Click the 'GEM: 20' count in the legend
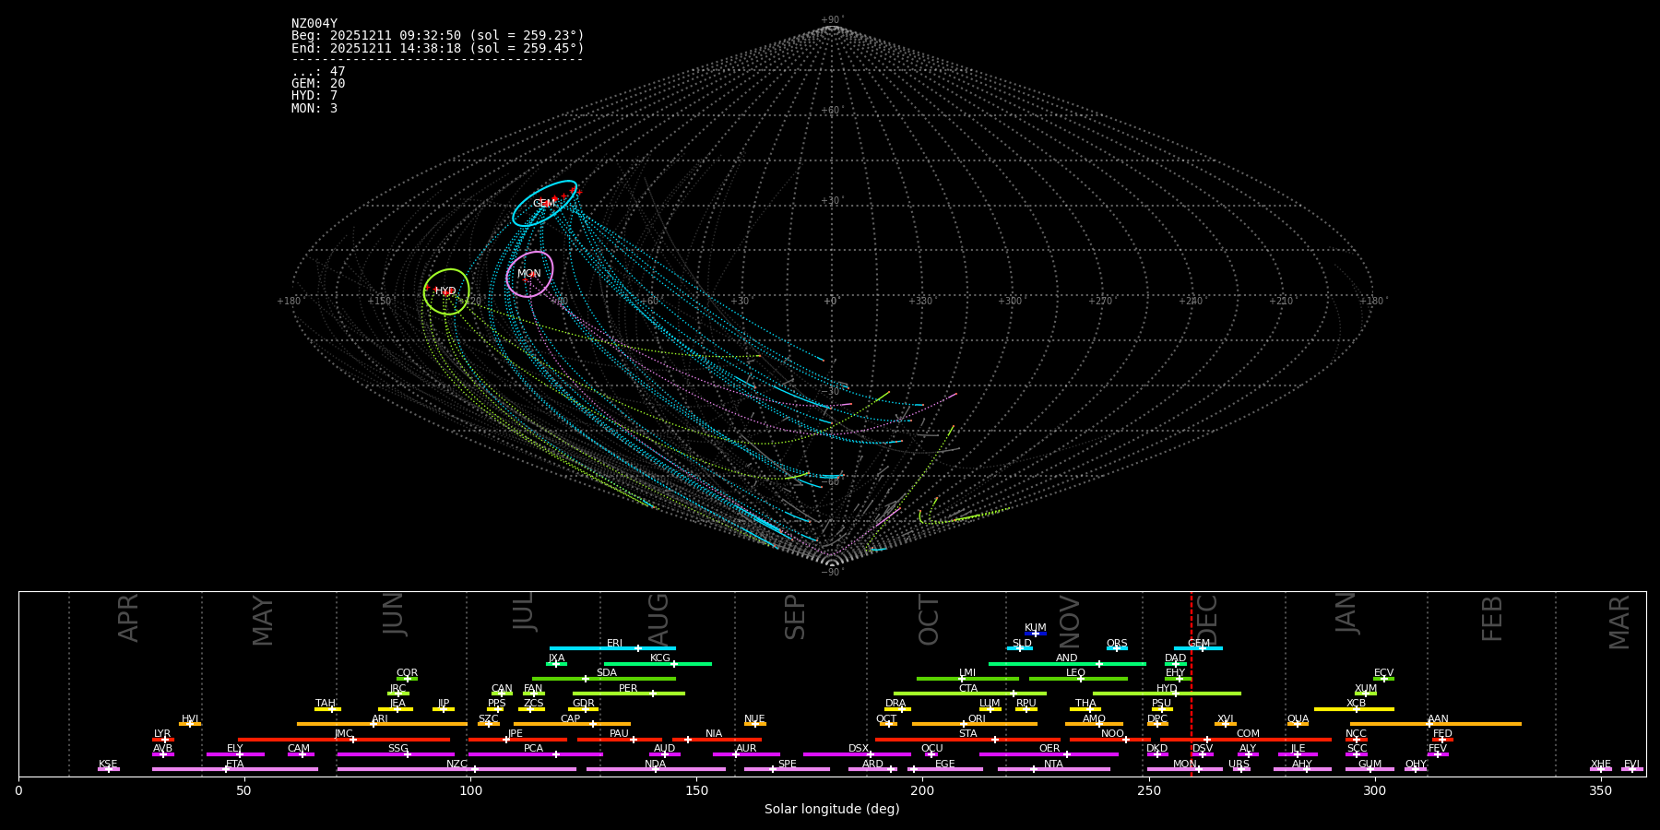Screen dimensions: 1660x830 coord(318,84)
